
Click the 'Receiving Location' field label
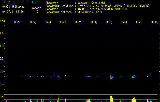click(59, 6)
